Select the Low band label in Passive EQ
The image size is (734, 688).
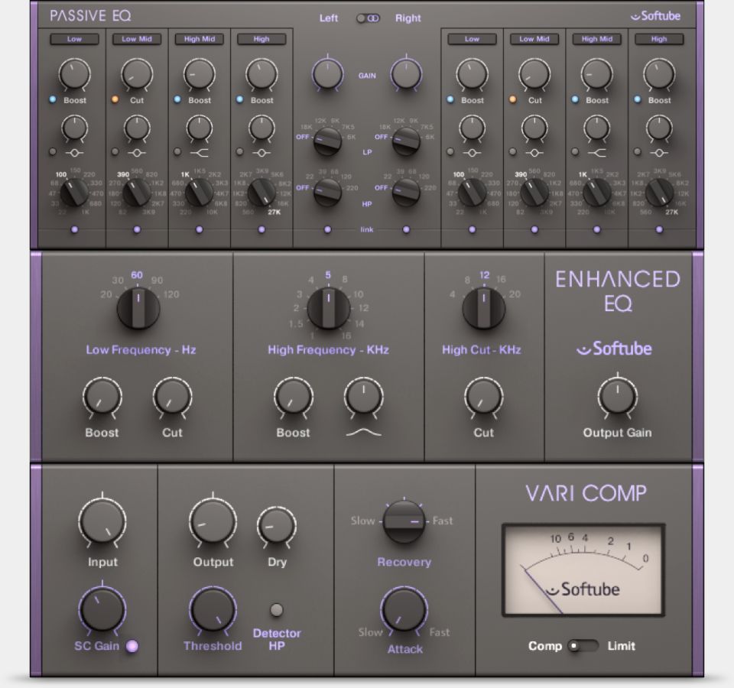point(73,38)
